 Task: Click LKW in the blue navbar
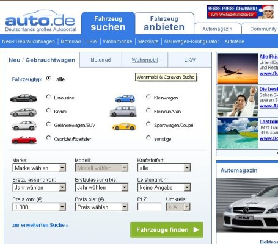(92, 41)
